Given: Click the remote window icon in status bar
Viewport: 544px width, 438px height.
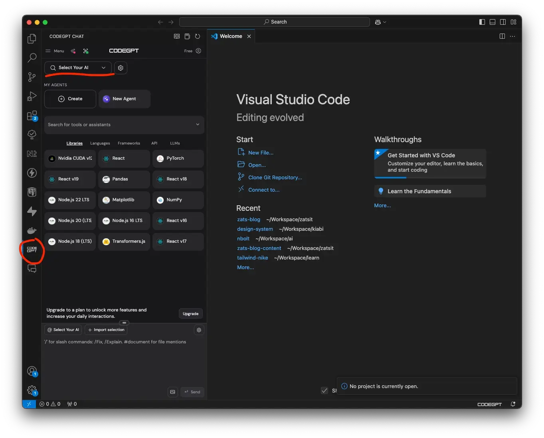Looking at the screenshot, I should 29,404.
